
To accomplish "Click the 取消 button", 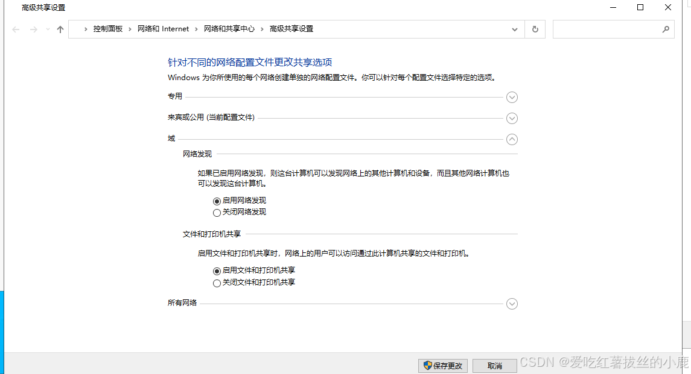I will tap(494, 366).
